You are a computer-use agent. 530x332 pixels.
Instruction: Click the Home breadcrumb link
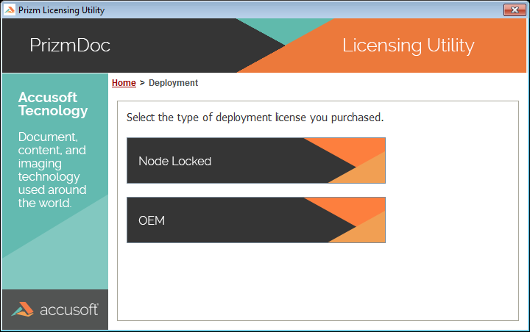(124, 83)
